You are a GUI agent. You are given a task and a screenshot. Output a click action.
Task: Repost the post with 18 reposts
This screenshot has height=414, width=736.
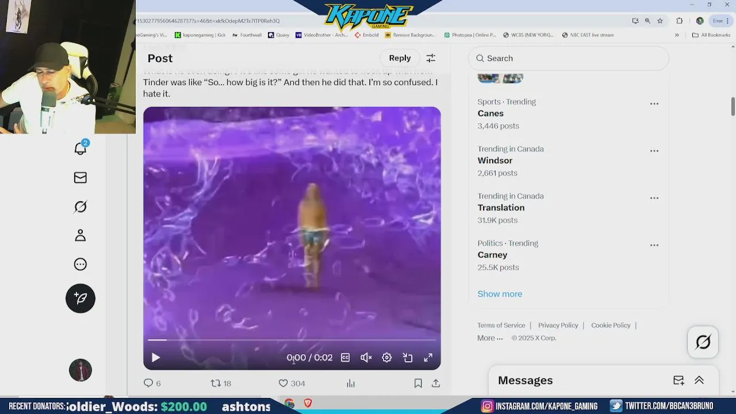pos(221,383)
